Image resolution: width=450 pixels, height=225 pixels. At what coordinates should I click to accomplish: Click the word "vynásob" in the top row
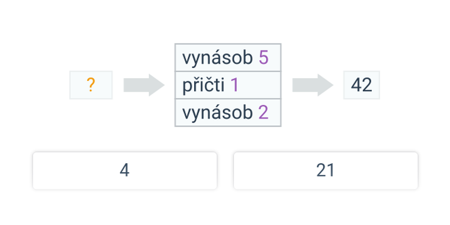(217, 58)
